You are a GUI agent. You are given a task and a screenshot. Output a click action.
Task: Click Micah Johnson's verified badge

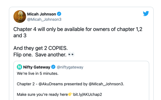coord(59,14)
